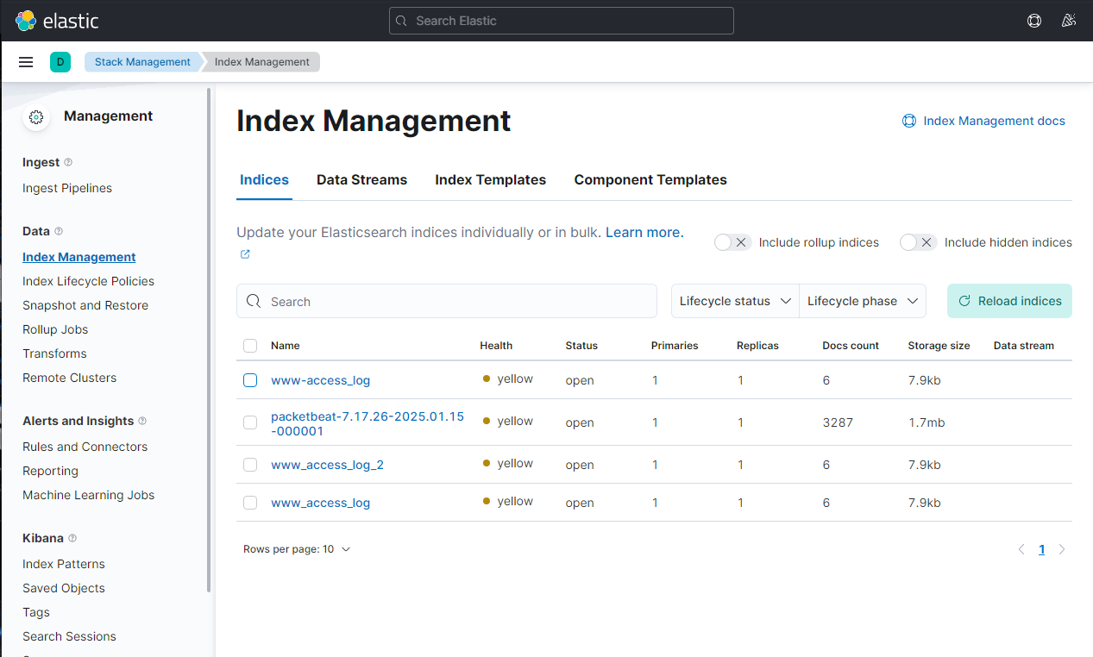The image size is (1093, 657).
Task: Click the info icon next to Ingest
Action: [68, 162]
